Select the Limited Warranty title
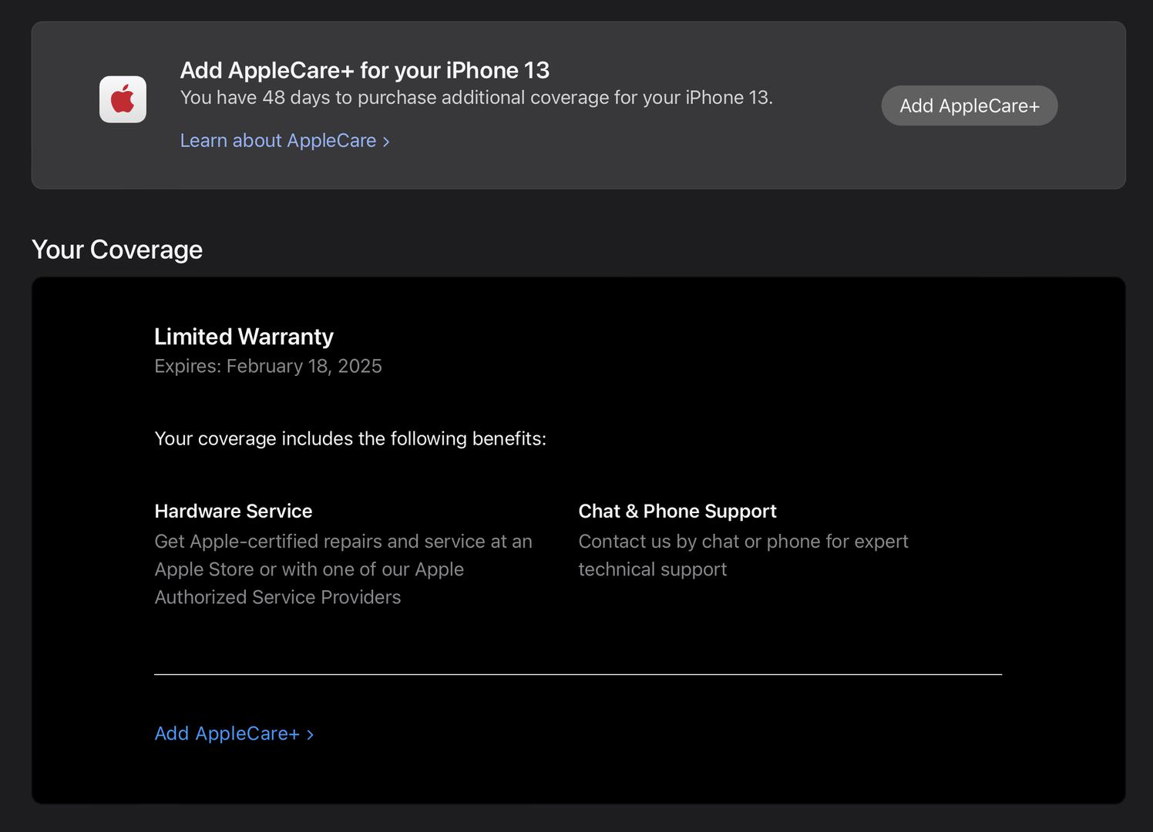This screenshot has height=832, width=1153. point(244,337)
